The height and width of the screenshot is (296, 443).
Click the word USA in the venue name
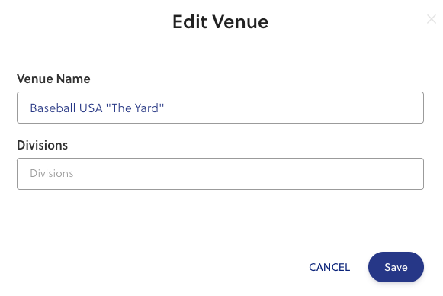point(91,108)
